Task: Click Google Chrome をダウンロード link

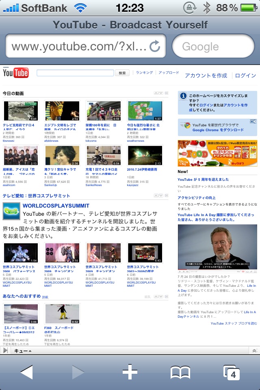Action: 218,130
